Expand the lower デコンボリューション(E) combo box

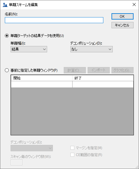[x=32, y=148]
